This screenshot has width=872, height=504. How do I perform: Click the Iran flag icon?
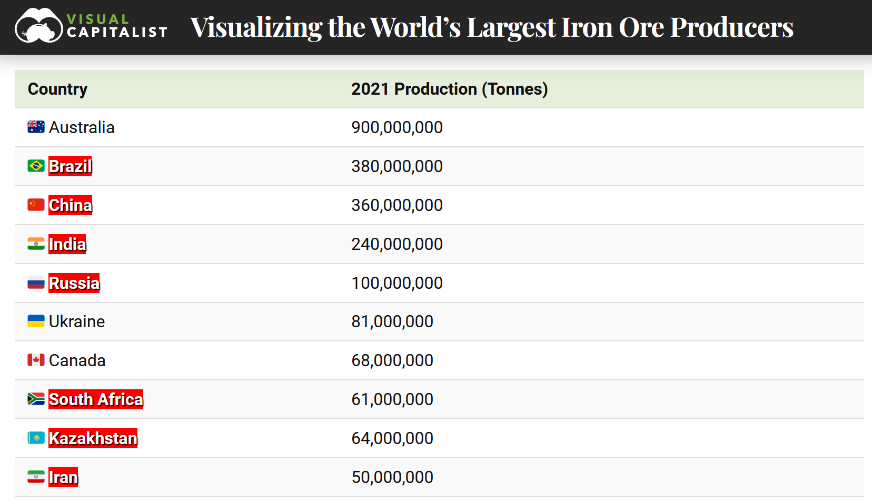tap(36, 477)
